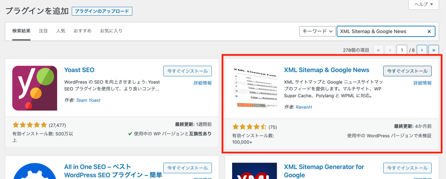Open 詳細情報 for Yoast SEO
The height and width of the screenshot is (179, 446).
203,83
